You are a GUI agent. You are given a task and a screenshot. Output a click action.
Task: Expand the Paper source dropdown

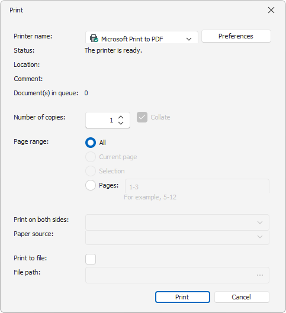(x=177, y=237)
